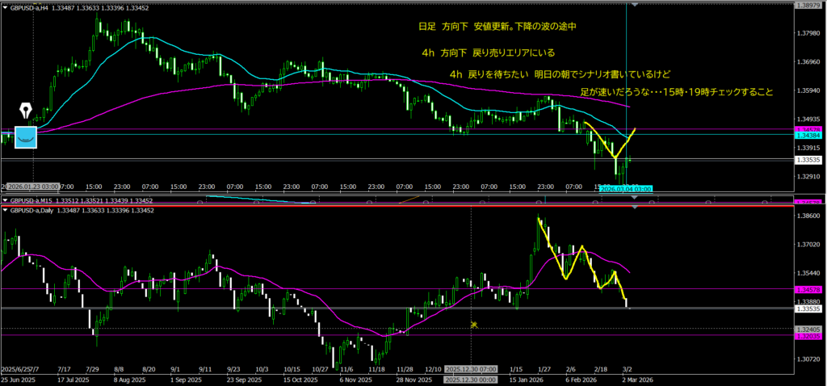The width and height of the screenshot is (827, 386).
Task: Click the yellow cross marker on Daily chart
Action: 475,325
